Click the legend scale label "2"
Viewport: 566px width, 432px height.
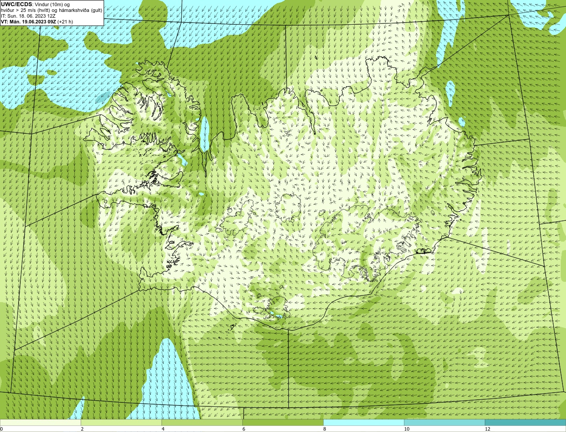point(82,429)
